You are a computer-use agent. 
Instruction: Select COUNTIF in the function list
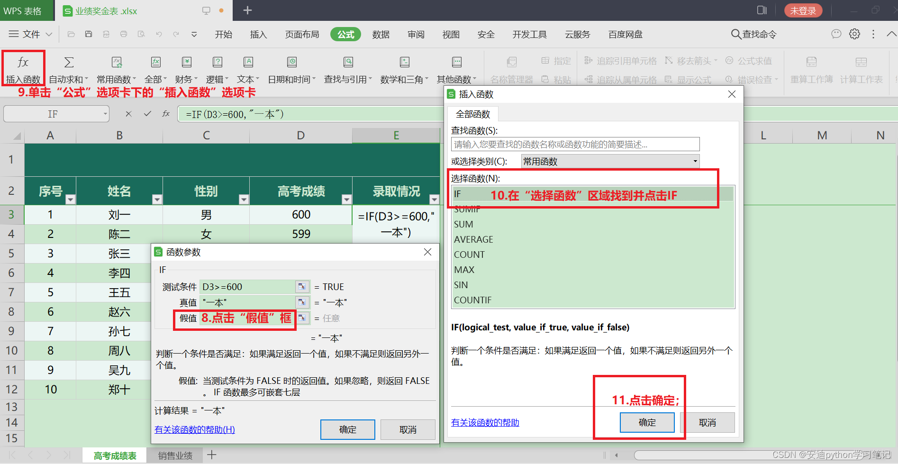592,300
